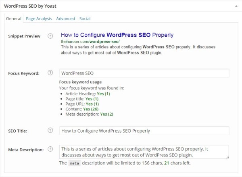Click the snippet preview description text
This screenshot has height=177, width=242.
(x=138, y=50)
